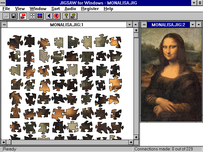Image resolution: width=203 pixels, height=152 pixels.
Task: Minimize the MONALISA.JIG:2 window with its down arrow
Action: [193, 25]
